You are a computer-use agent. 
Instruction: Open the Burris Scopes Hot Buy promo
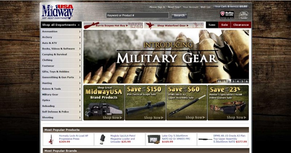[113, 25]
